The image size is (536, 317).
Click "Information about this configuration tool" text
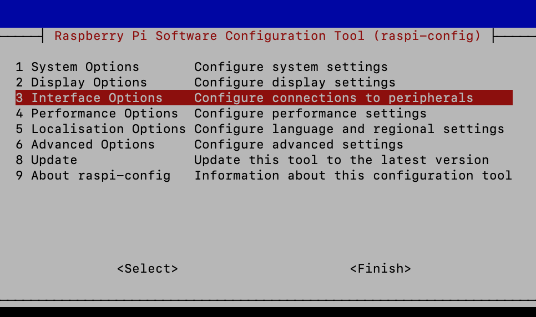(x=353, y=176)
